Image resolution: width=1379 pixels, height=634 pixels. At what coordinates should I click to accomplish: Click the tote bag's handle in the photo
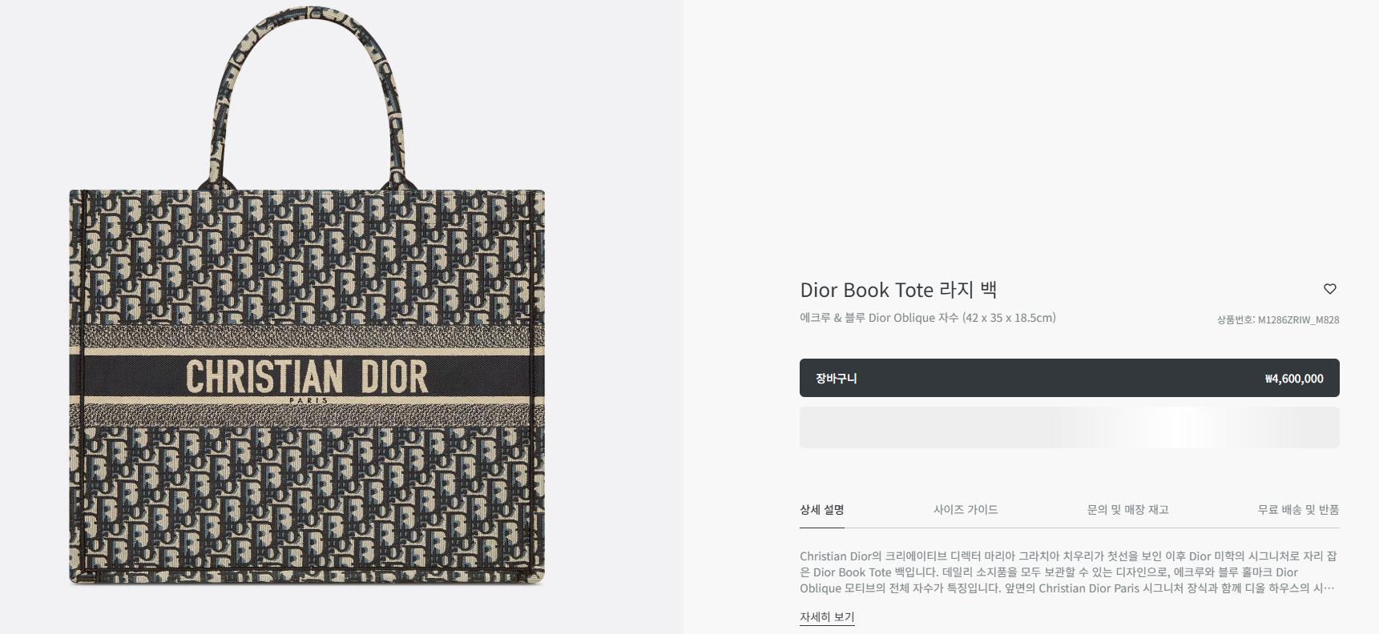click(x=307, y=32)
